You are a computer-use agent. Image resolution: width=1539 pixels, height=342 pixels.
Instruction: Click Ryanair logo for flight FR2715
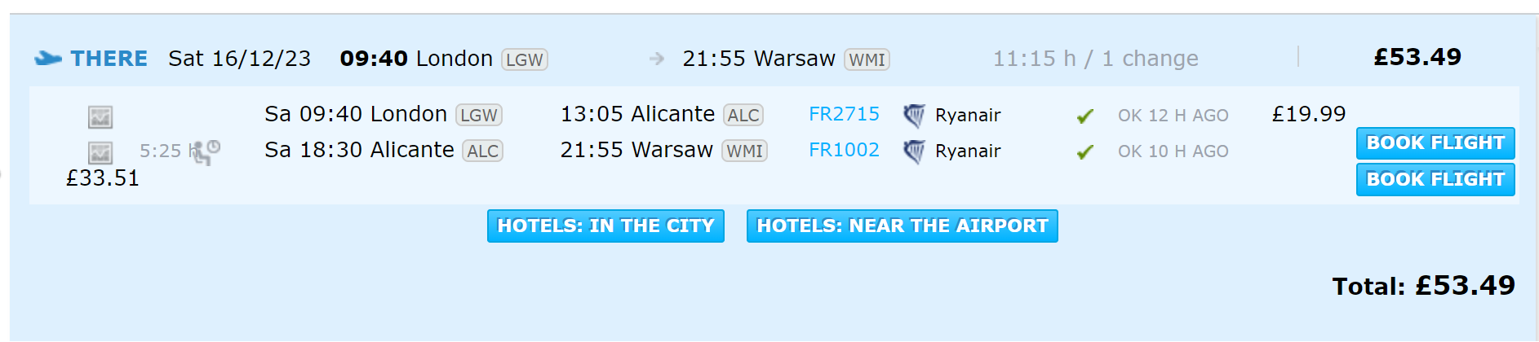(x=914, y=116)
